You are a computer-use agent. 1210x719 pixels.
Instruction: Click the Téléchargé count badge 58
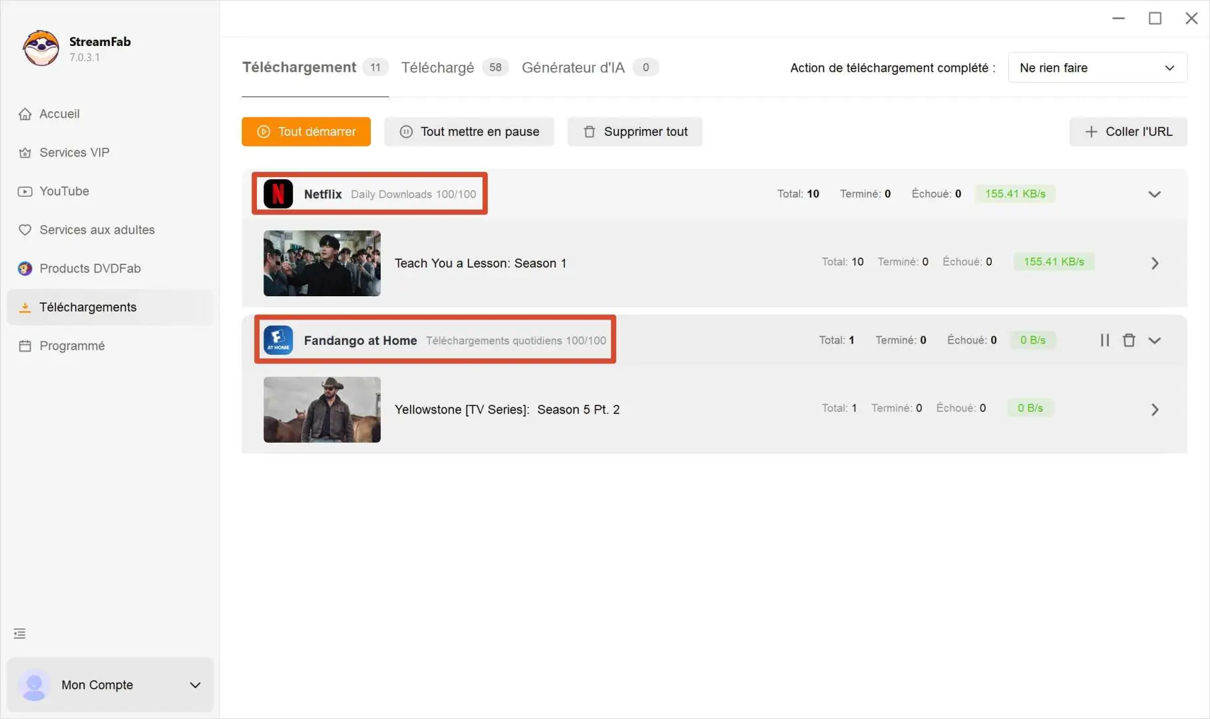click(495, 67)
